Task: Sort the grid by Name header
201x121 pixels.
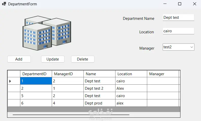Action: (x=99, y=74)
